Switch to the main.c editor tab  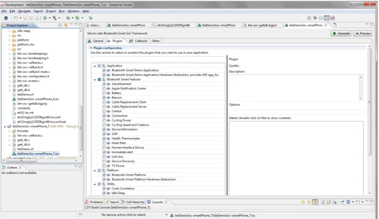click(92, 25)
